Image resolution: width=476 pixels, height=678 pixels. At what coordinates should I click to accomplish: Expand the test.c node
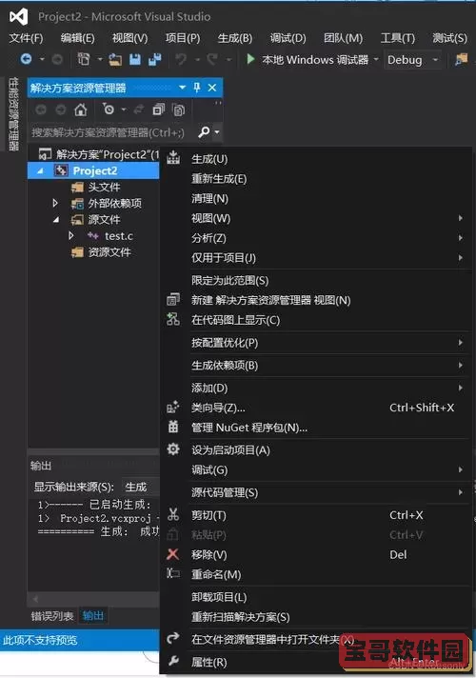(71, 235)
